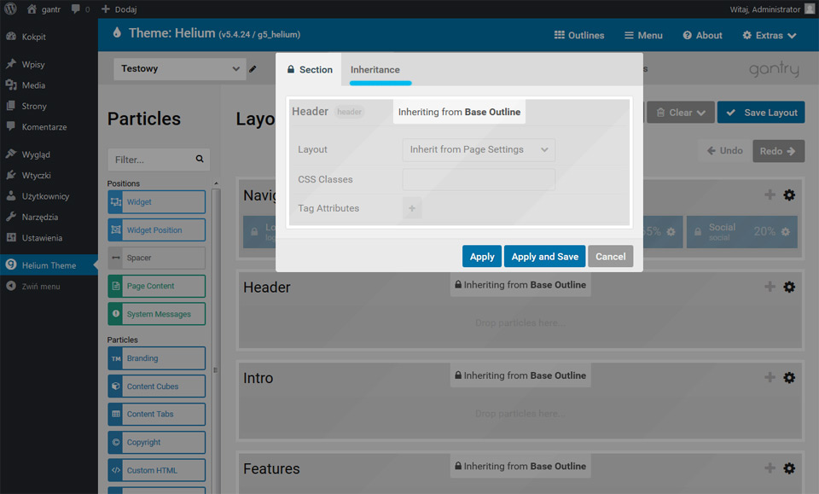The image size is (819, 494).
Task: Add a row to Features section
Action: point(770,468)
